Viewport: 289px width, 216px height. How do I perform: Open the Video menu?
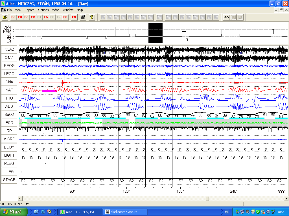pyautogui.click(x=56, y=10)
